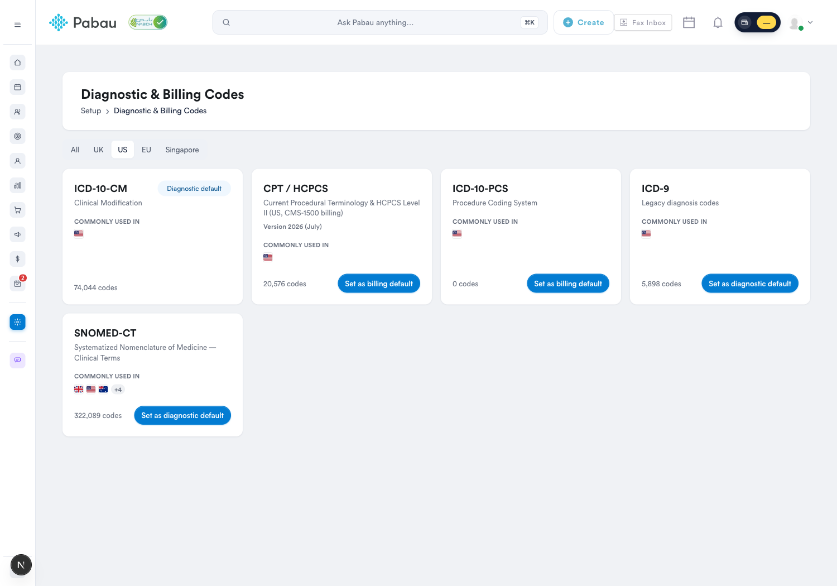
Task: Select the US region tab
Action: 122,150
